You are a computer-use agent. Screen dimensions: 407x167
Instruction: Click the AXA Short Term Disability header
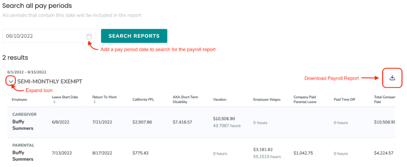pos(185,99)
